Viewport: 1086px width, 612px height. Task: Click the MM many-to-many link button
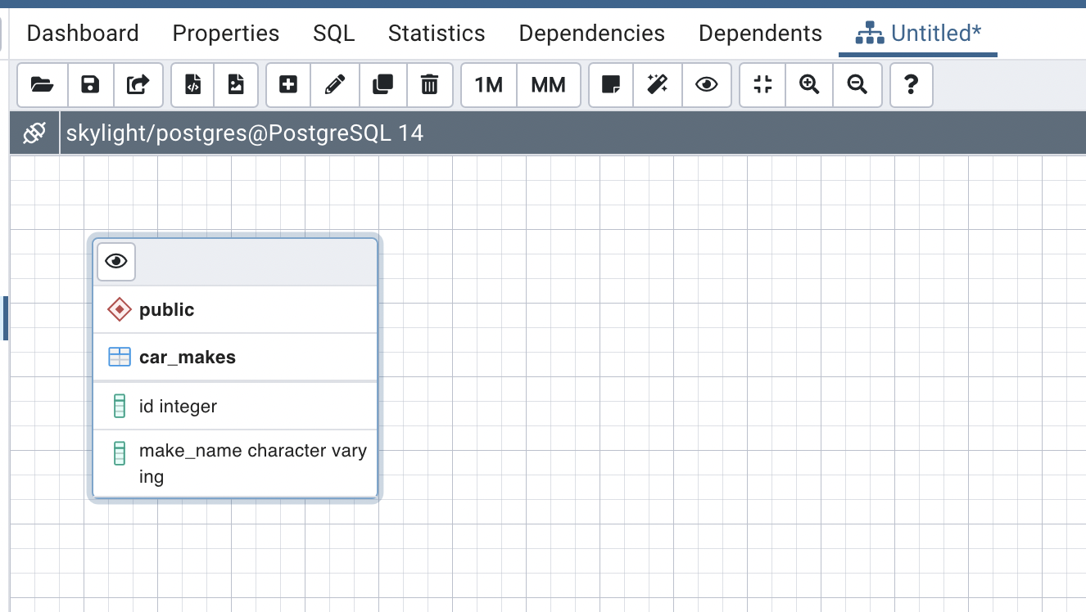pyautogui.click(x=548, y=84)
